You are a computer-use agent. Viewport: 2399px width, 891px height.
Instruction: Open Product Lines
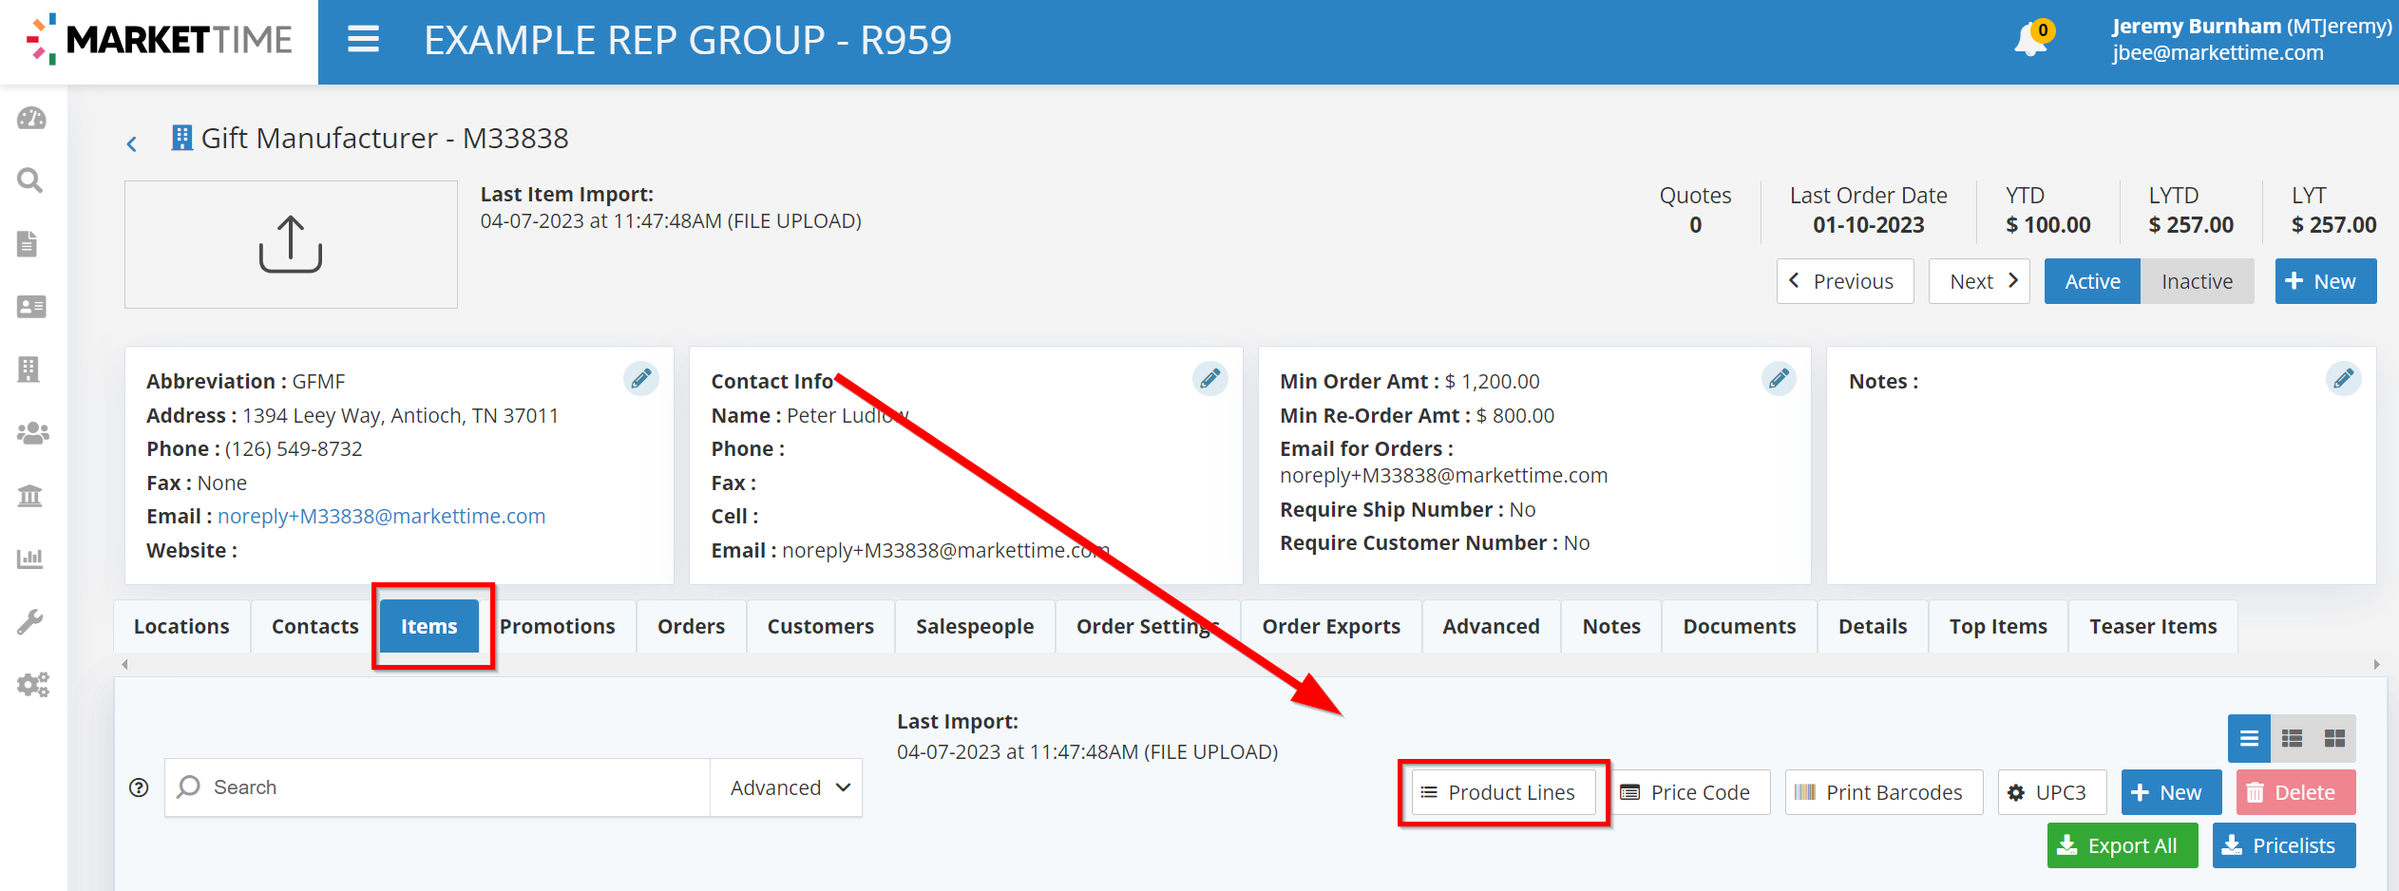tap(1503, 792)
